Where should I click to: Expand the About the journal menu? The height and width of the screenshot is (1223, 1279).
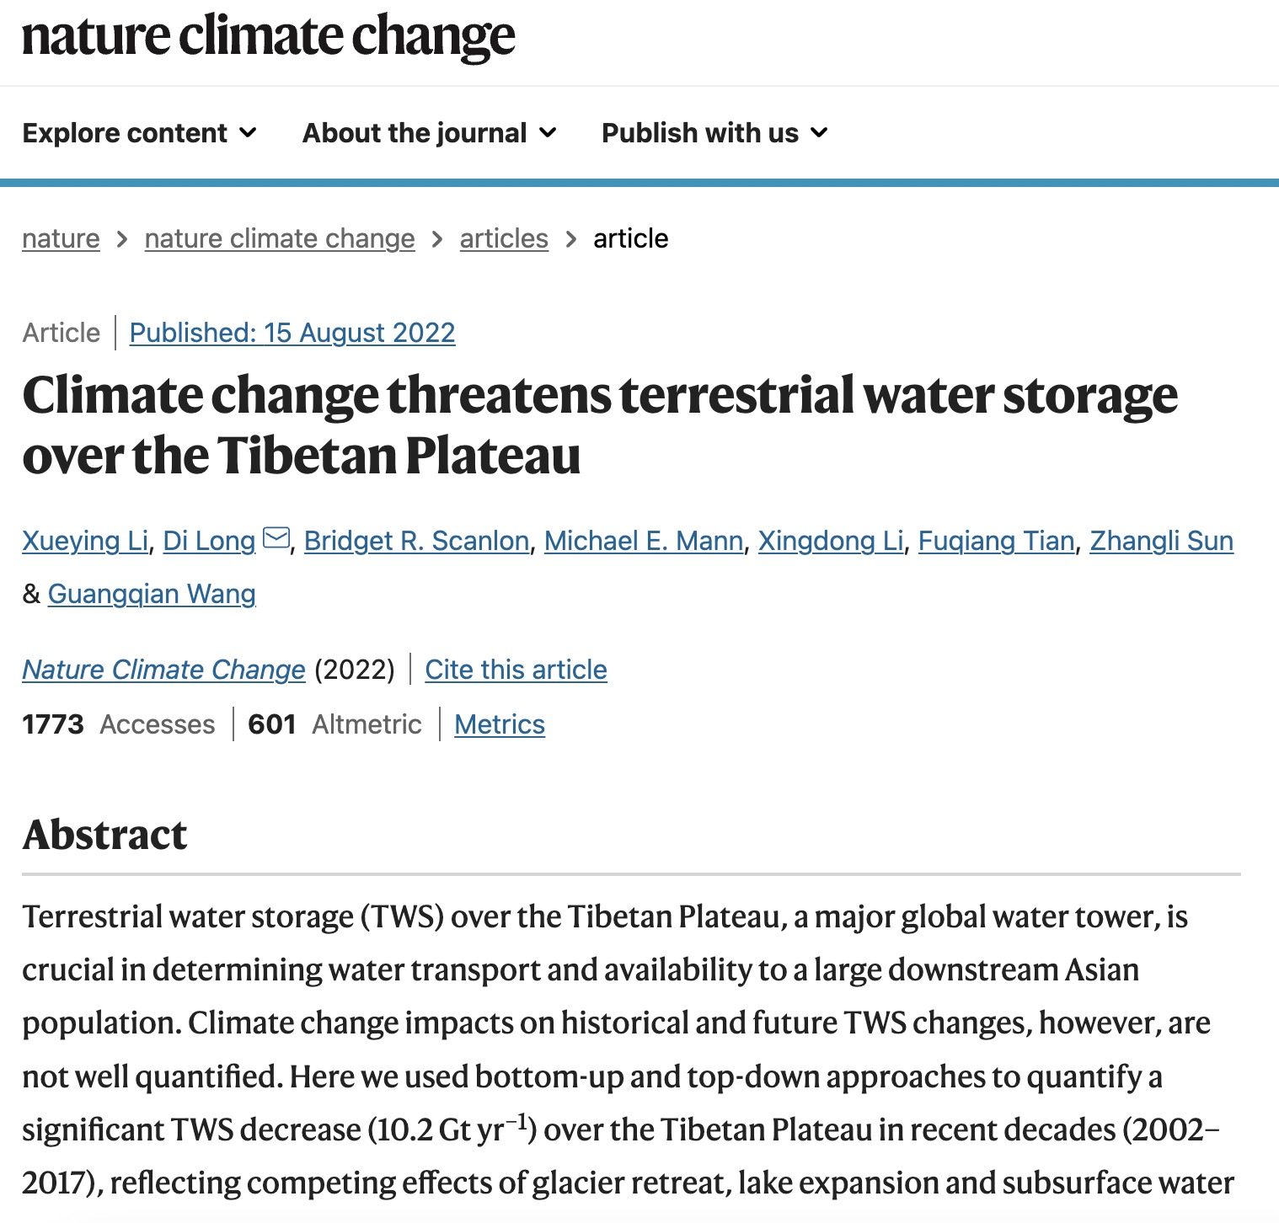pos(414,133)
